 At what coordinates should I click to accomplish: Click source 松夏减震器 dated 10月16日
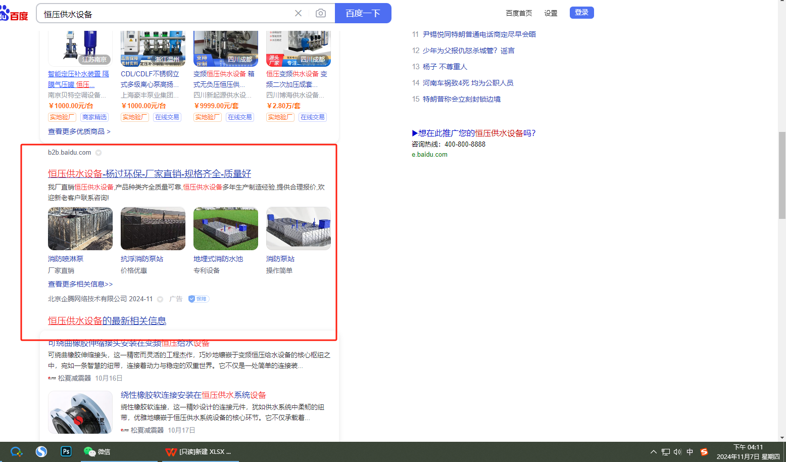[x=74, y=378]
